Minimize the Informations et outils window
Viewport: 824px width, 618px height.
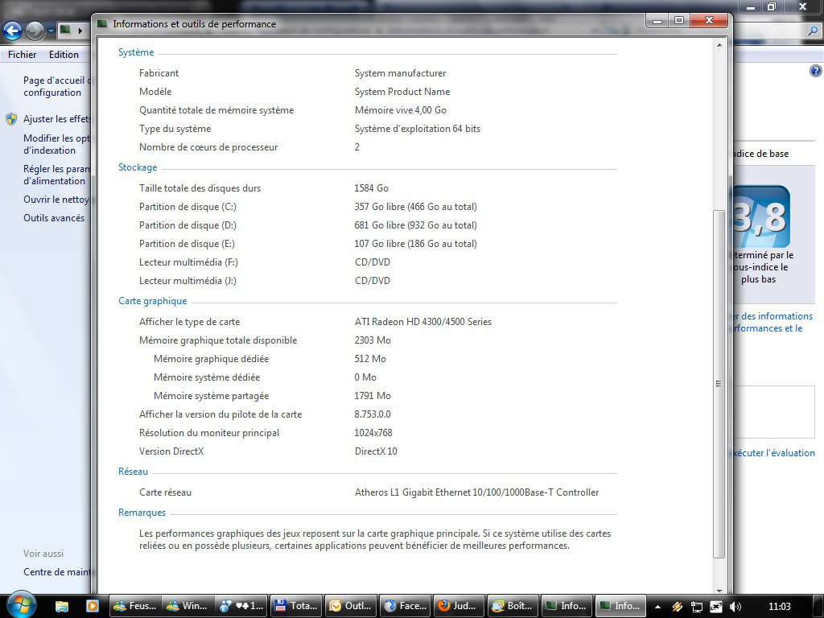(657, 20)
